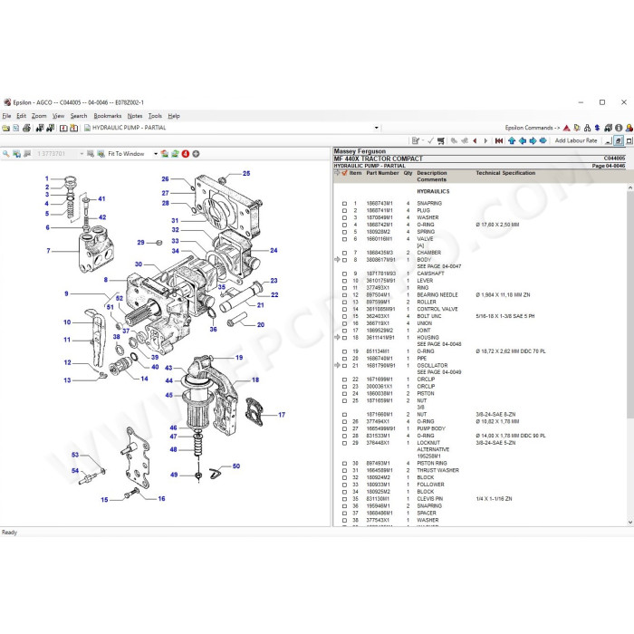Click the blue double-headed arrow icon
This screenshot has width=634, height=634.
click(543, 140)
